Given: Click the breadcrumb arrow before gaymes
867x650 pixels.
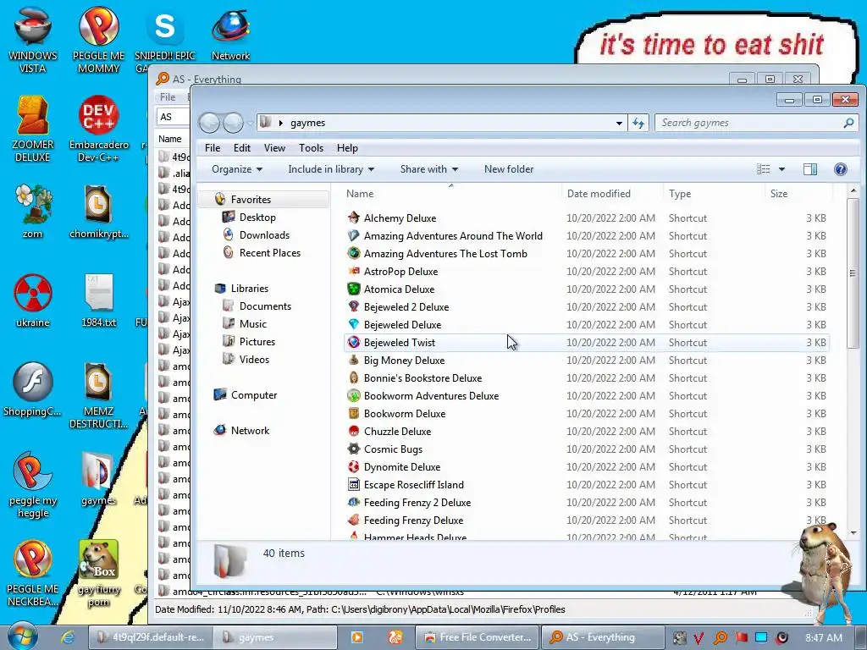Looking at the screenshot, I should 280,123.
